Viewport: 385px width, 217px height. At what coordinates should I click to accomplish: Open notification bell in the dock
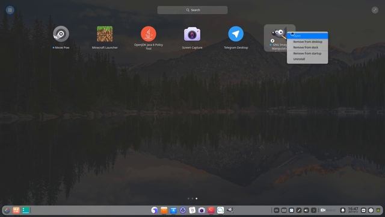point(343,210)
